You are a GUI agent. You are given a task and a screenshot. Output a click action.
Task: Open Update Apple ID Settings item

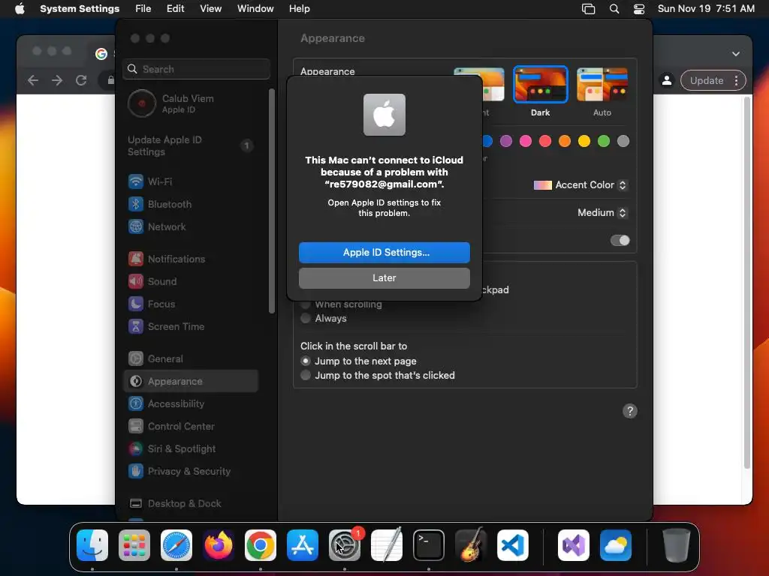[x=191, y=145]
